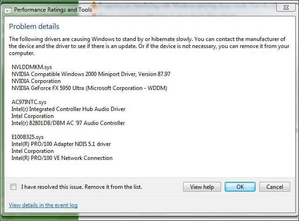299x221 pixels.
Task: Select the AC97INTC.sys driver name
Action: point(29,102)
